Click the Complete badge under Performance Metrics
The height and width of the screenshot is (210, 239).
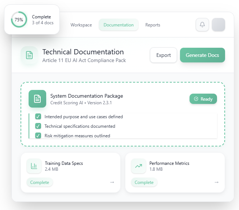click(144, 182)
